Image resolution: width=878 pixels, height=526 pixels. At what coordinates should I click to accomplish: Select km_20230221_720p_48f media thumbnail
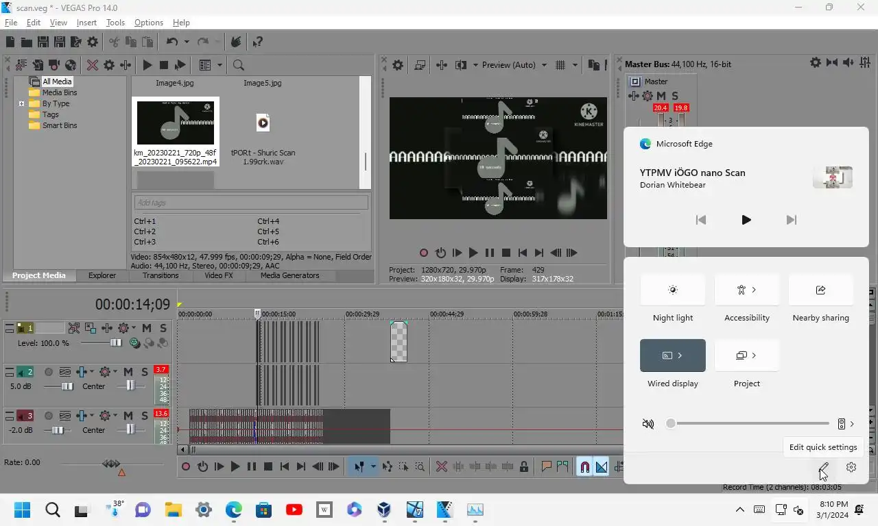tap(176, 131)
